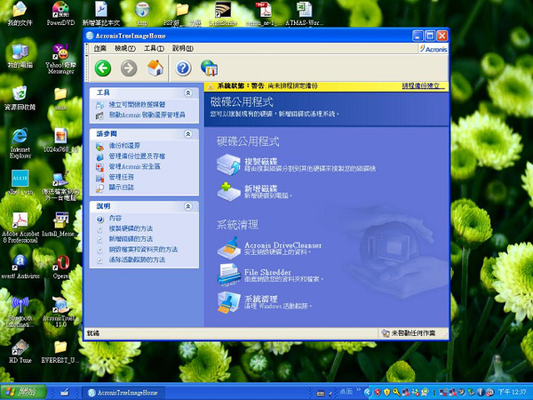This screenshot has width=533, height=400.
Task: Click the taskbar clock showing 下午 12:37
Action: pyautogui.click(x=513, y=392)
